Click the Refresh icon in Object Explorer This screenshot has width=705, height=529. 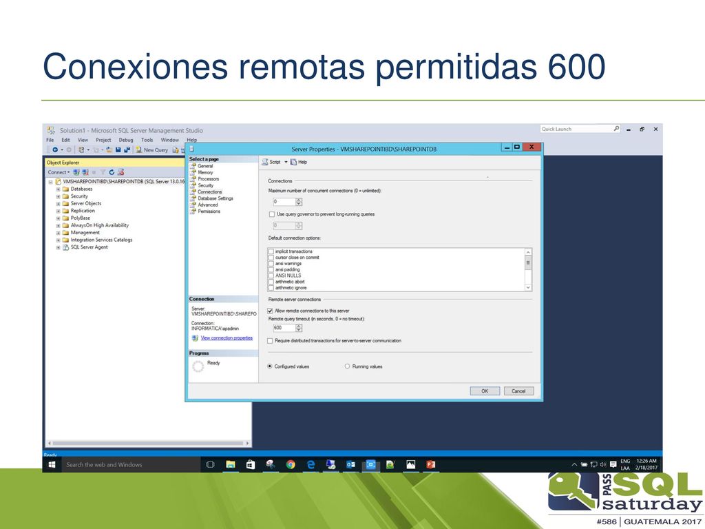[112, 172]
